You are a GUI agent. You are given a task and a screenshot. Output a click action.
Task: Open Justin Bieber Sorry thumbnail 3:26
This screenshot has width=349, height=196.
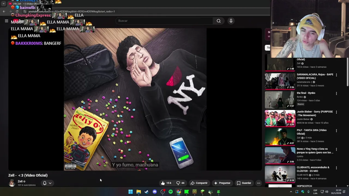click(x=280, y=118)
